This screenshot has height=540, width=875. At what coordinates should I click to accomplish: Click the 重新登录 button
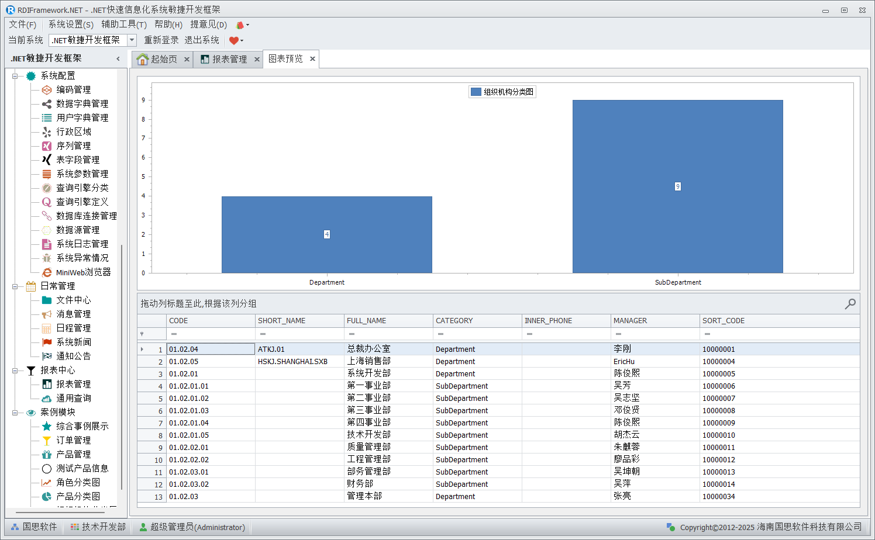pyautogui.click(x=161, y=40)
